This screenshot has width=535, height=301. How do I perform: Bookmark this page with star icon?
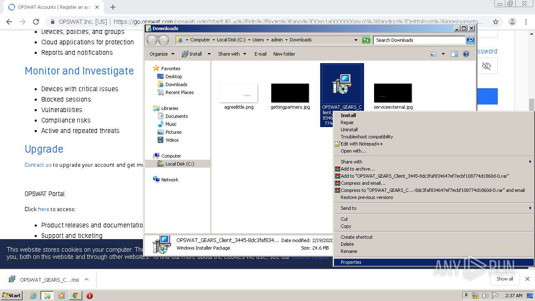[x=496, y=22]
